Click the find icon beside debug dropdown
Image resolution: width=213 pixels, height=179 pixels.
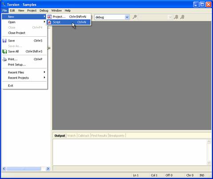[x=134, y=17]
